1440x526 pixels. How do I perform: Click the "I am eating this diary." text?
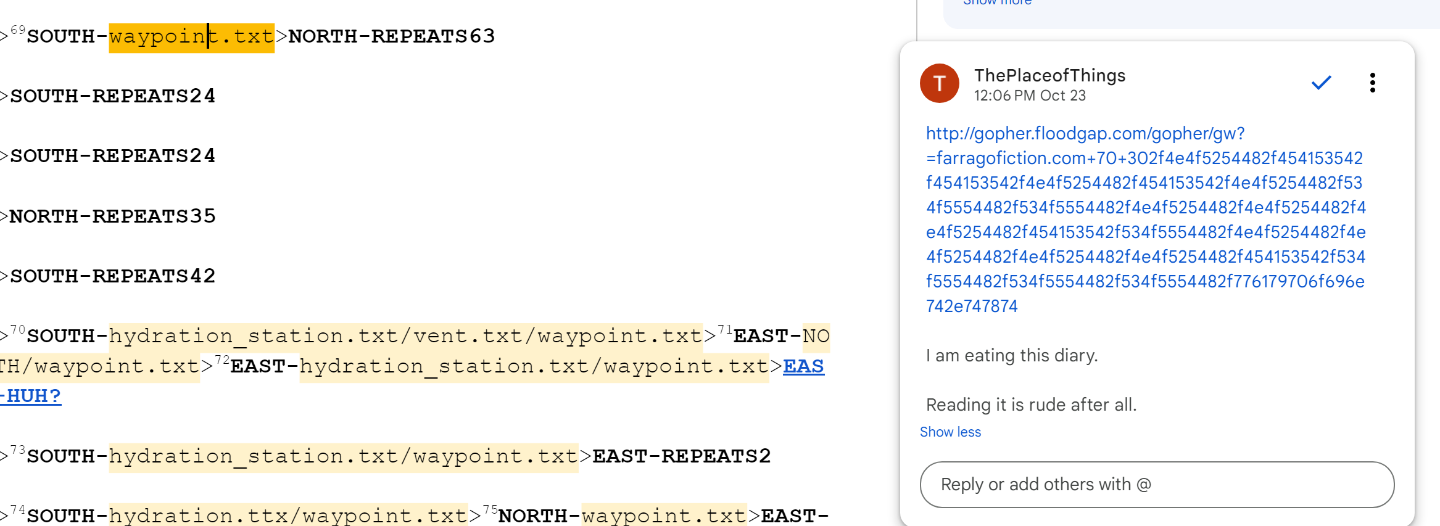(1011, 356)
